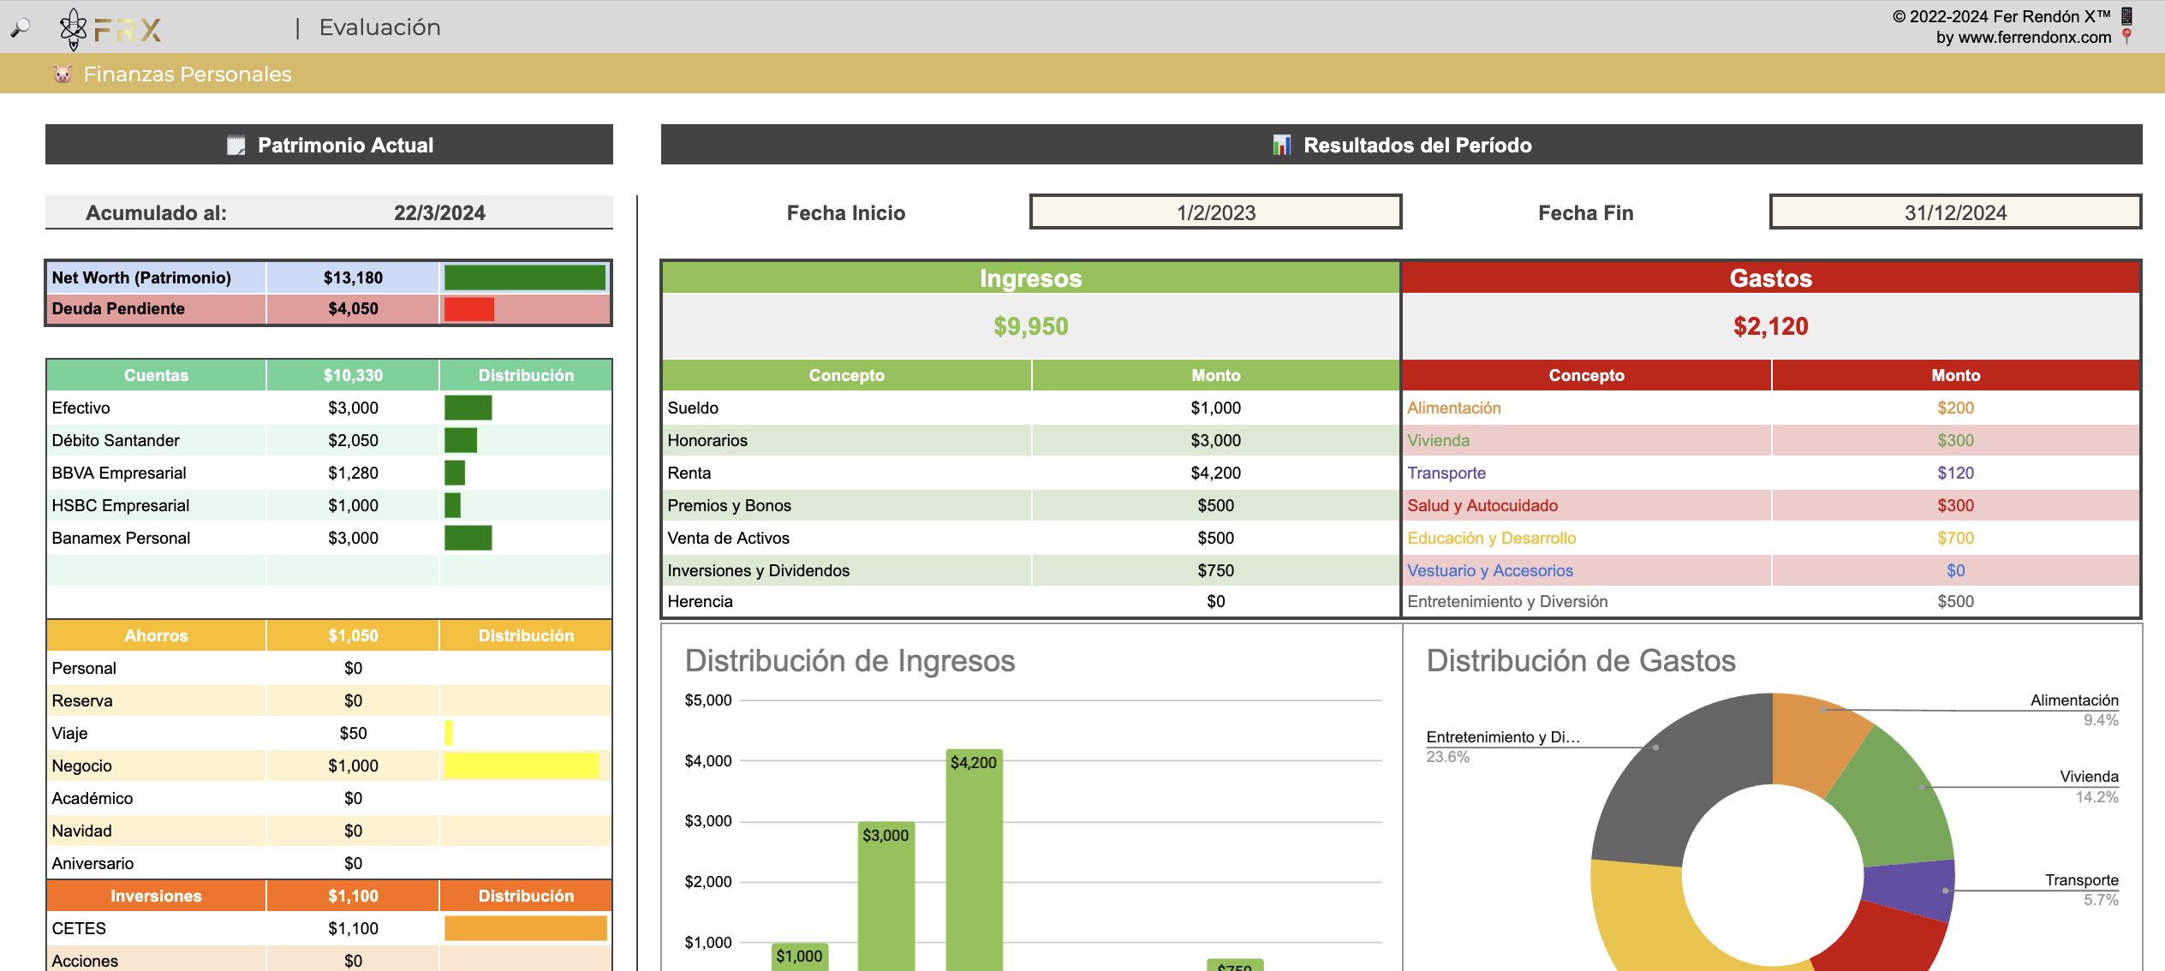Image resolution: width=2165 pixels, height=971 pixels.
Task: Click the Viaje savings amount $50
Action: tap(353, 733)
